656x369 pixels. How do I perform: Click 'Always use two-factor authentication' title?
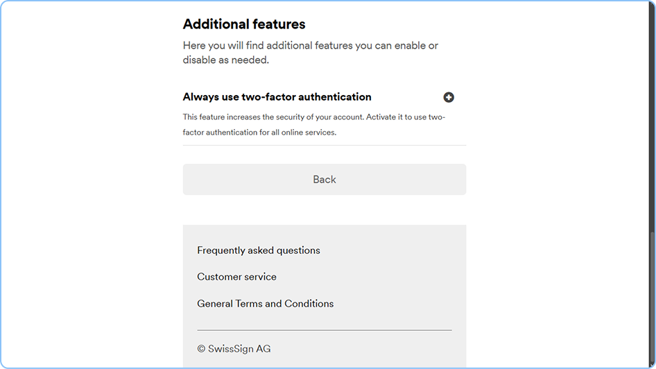point(277,97)
